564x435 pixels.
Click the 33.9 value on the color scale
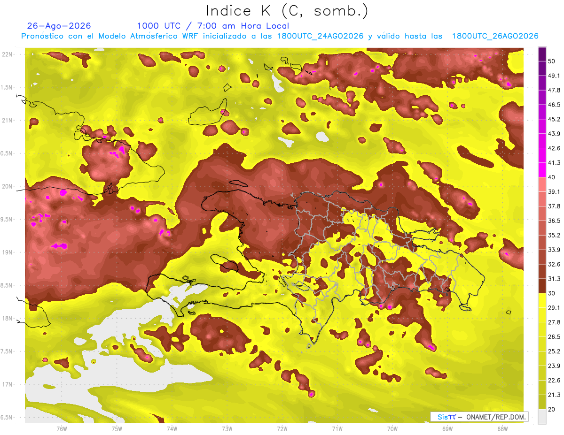554,250
